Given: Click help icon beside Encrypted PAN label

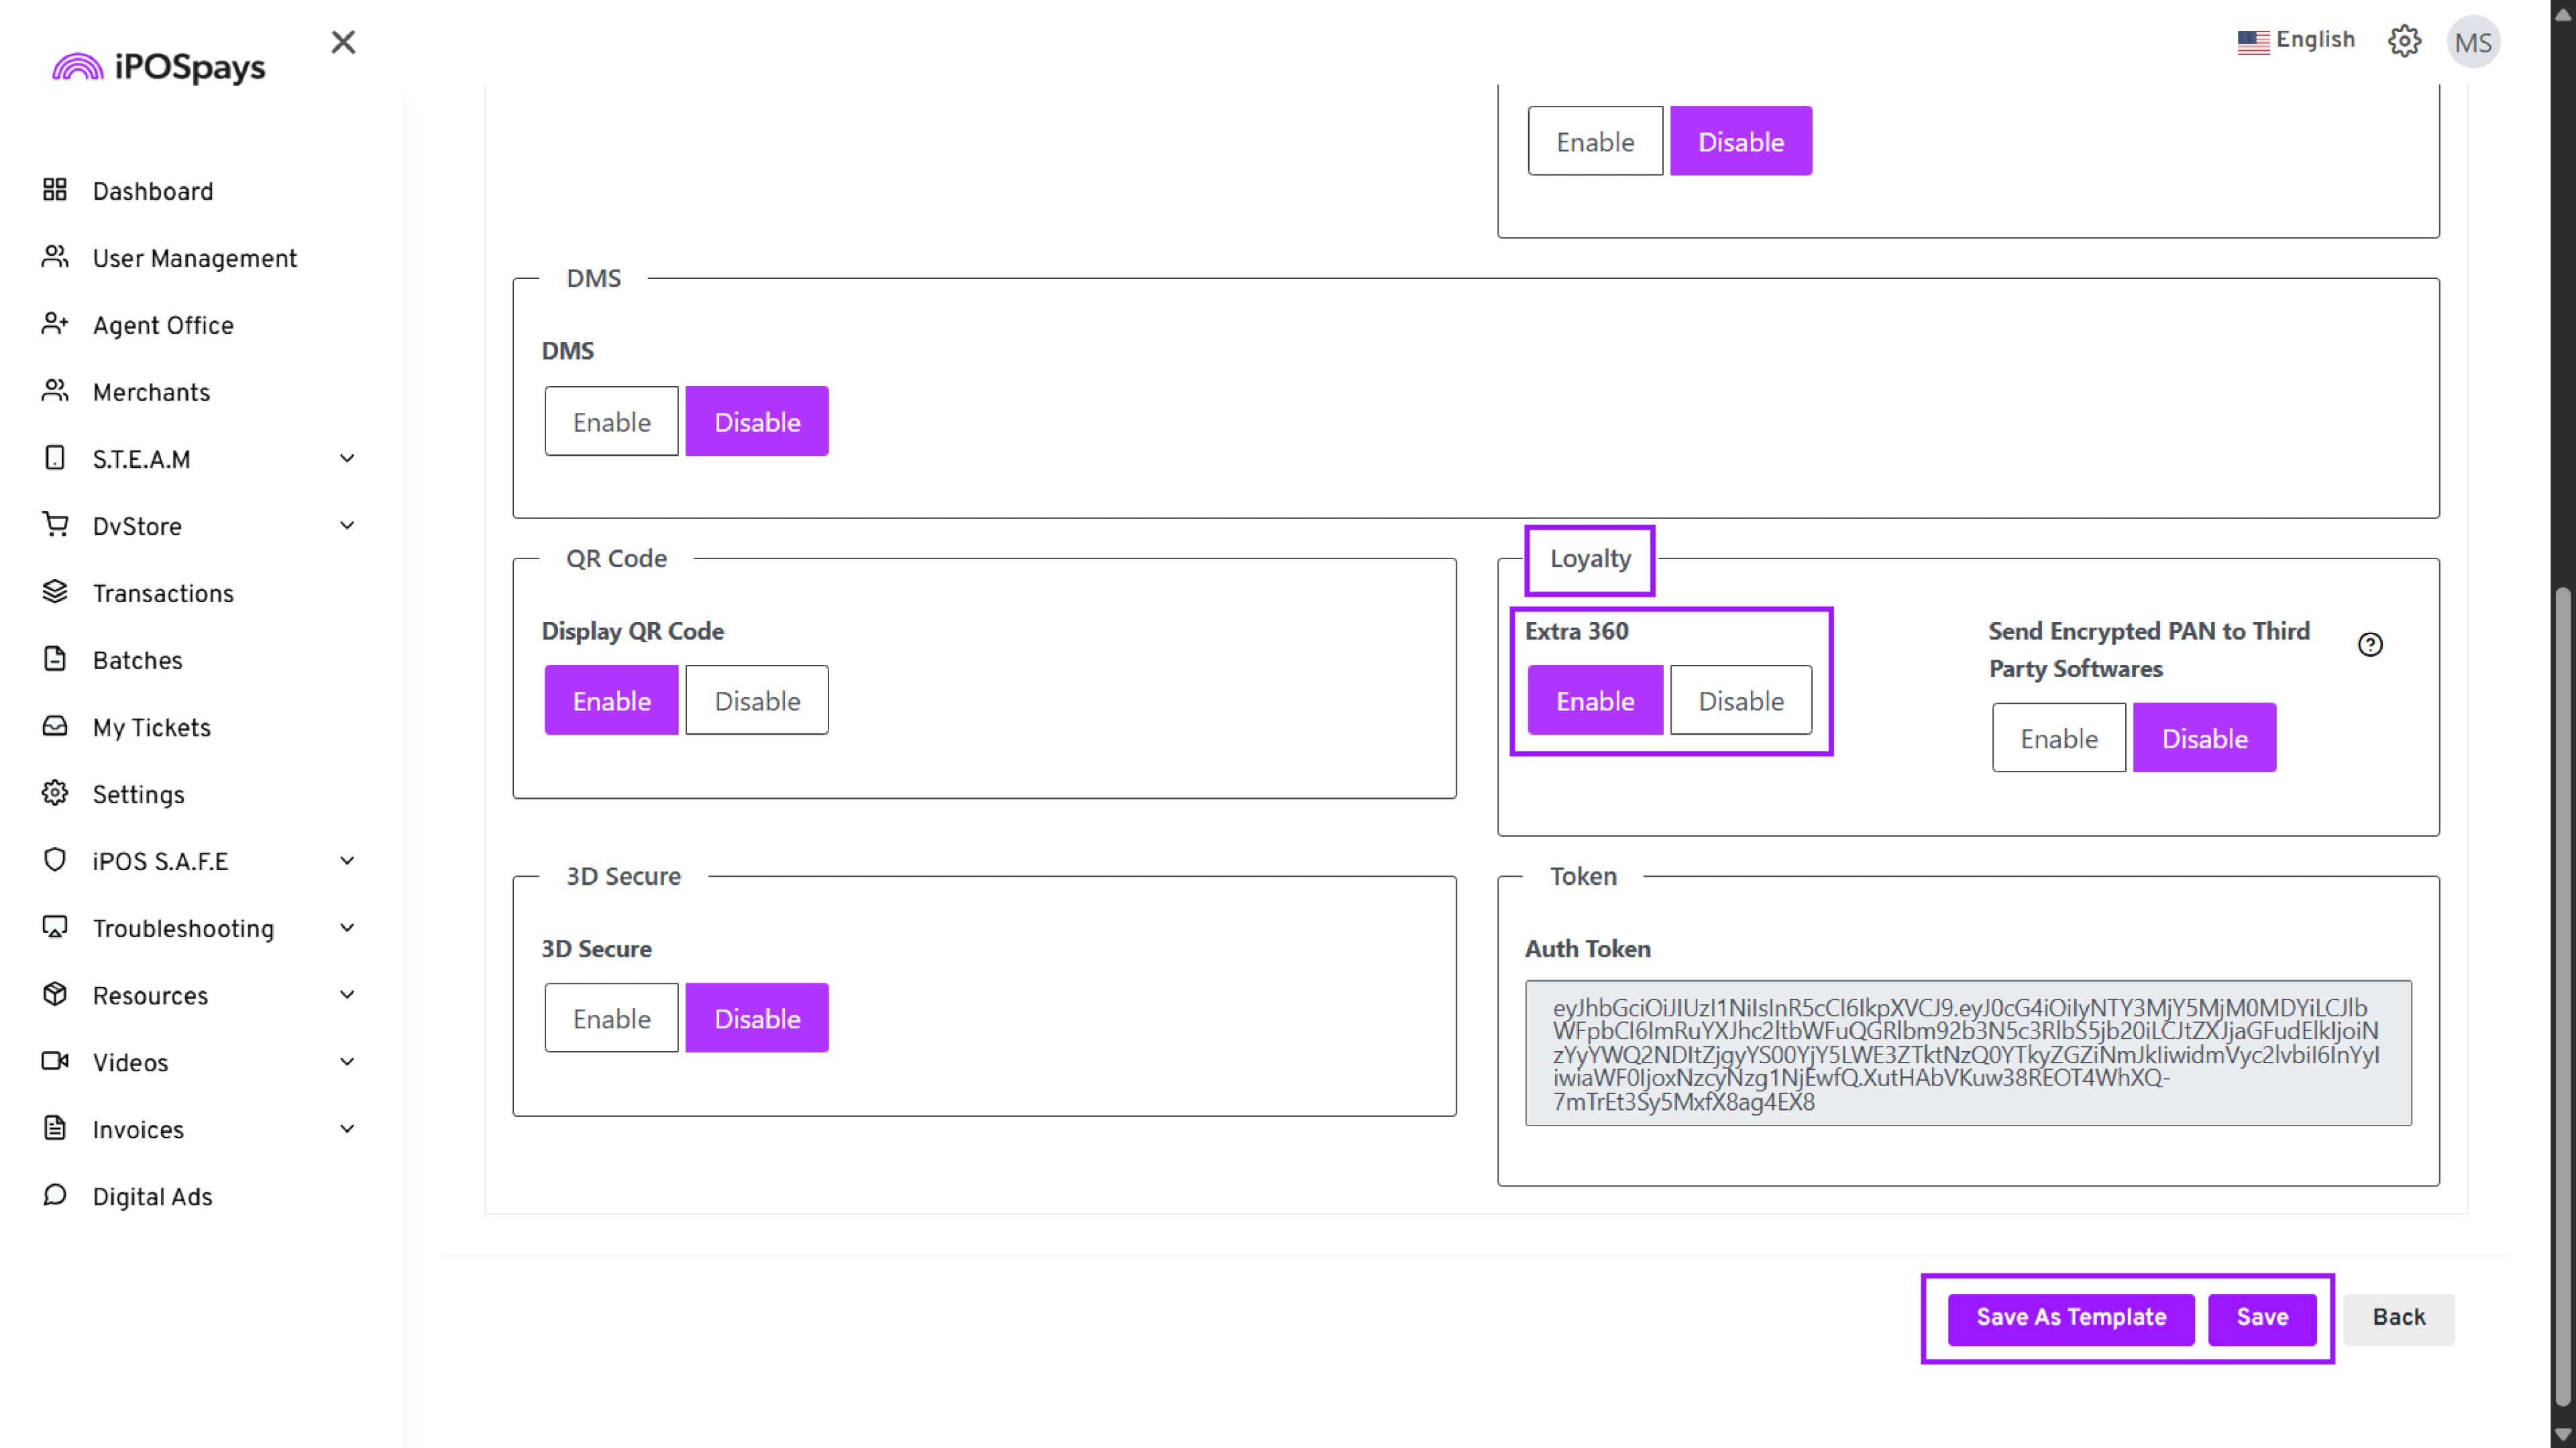Looking at the screenshot, I should [x=2370, y=644].
